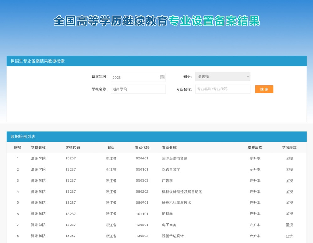Click the 备案年份 field showing 2023
The width and height of the screenshot is (313, 243).
tap(135, 77)
